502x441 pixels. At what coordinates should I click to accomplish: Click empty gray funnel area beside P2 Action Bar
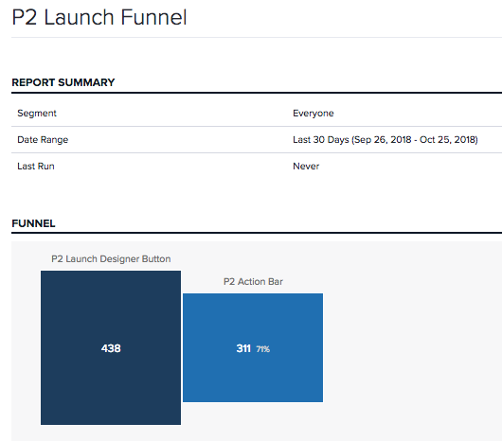410,345
